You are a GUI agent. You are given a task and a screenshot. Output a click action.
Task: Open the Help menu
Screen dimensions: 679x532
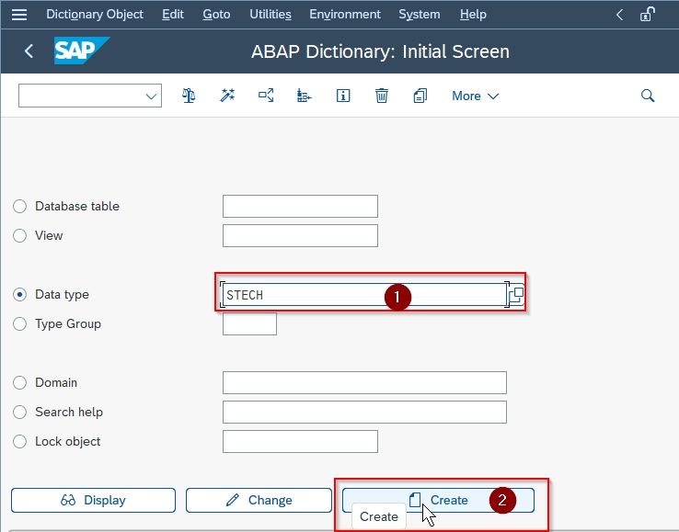coord(473,15)
